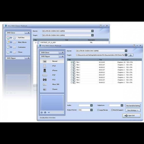Browse for target folder with folder icon
144x144 pixels.
130,55
